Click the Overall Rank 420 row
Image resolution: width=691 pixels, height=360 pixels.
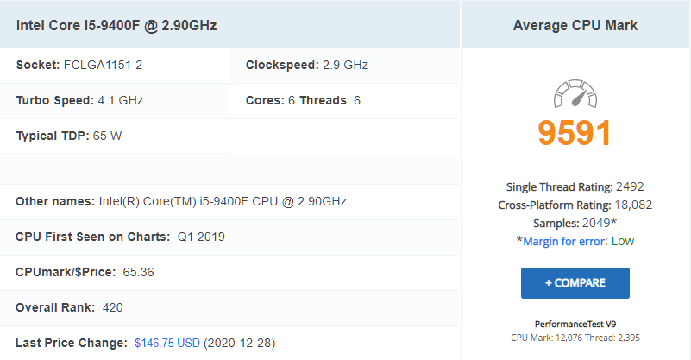point(68,307)
